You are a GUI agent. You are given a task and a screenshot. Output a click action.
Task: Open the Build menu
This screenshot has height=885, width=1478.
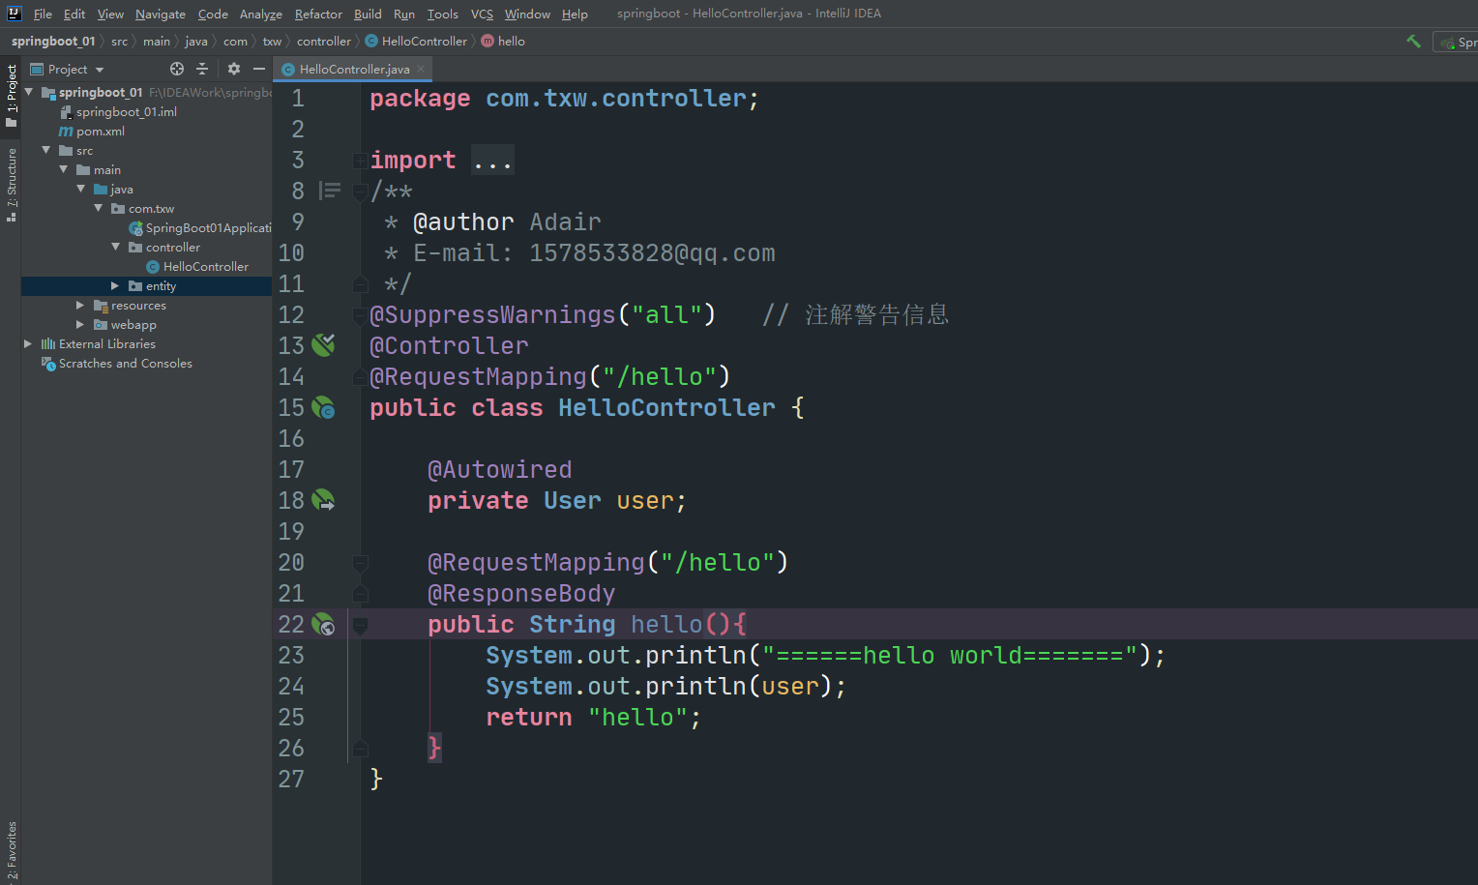pos(368,14)
